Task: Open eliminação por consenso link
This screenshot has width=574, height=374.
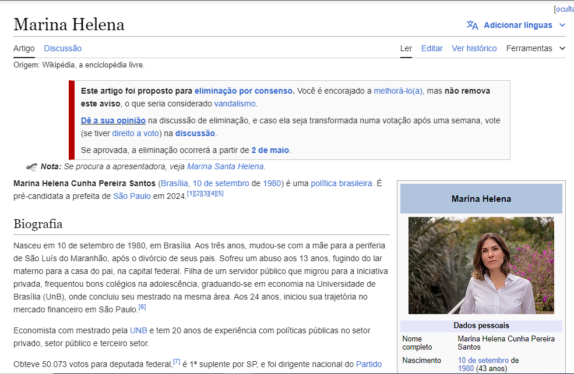Action: click(244, 91)
